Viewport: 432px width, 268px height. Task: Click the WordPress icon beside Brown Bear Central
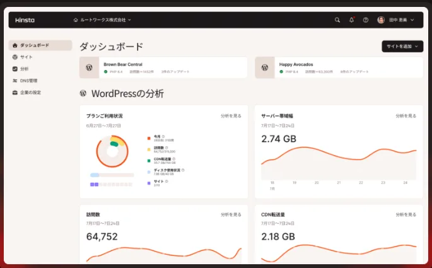(90, 67)
